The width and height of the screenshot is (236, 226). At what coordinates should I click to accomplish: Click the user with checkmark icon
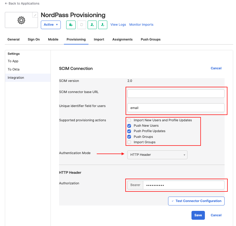[x=103, y=25]
